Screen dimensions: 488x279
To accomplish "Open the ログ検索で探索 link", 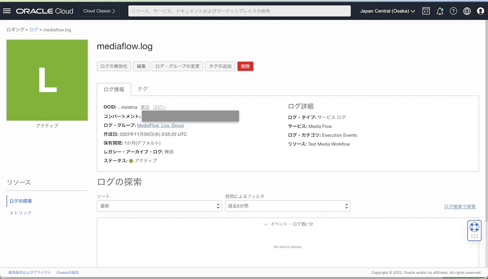I will click(460, 207).
